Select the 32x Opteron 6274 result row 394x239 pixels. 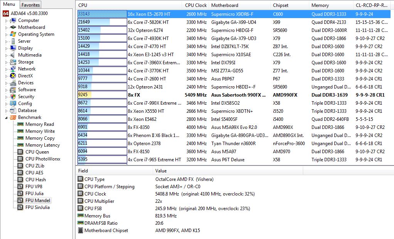pos(234,30)
